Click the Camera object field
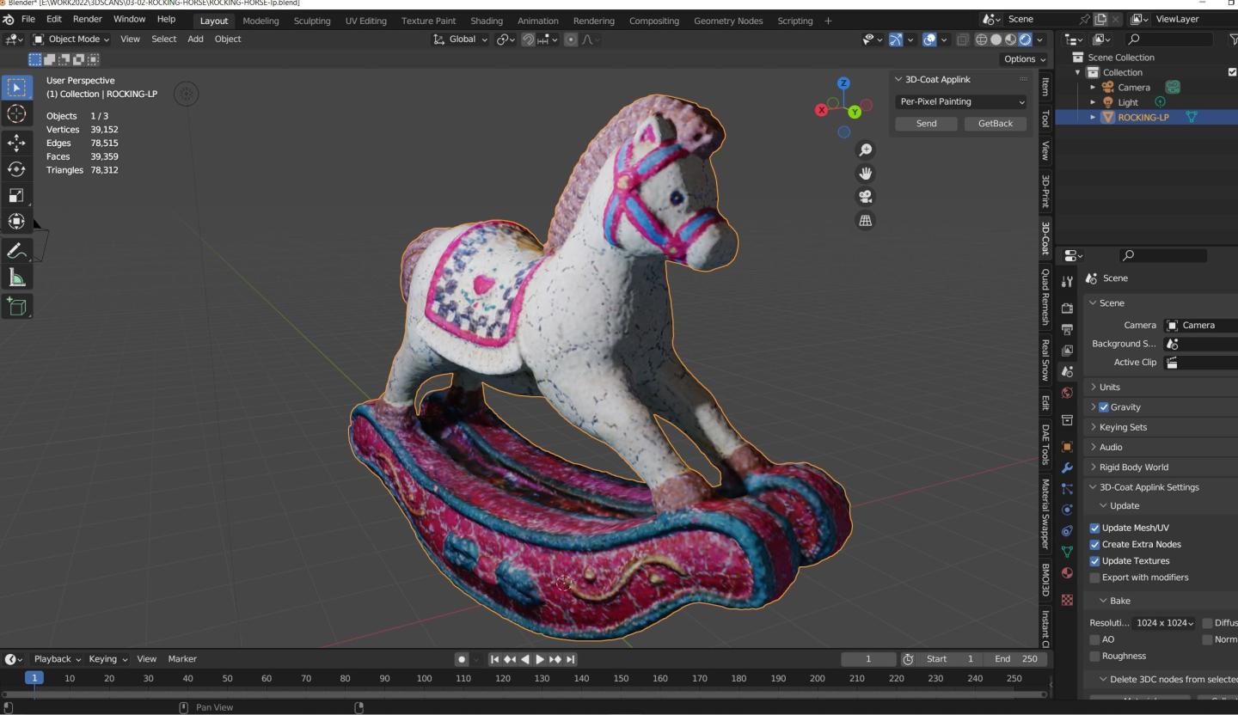The image size is (1238, 715). click(1200, 326)
